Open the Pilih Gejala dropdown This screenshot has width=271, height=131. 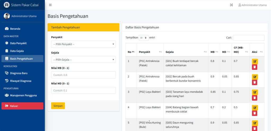[x=83, y=60]
